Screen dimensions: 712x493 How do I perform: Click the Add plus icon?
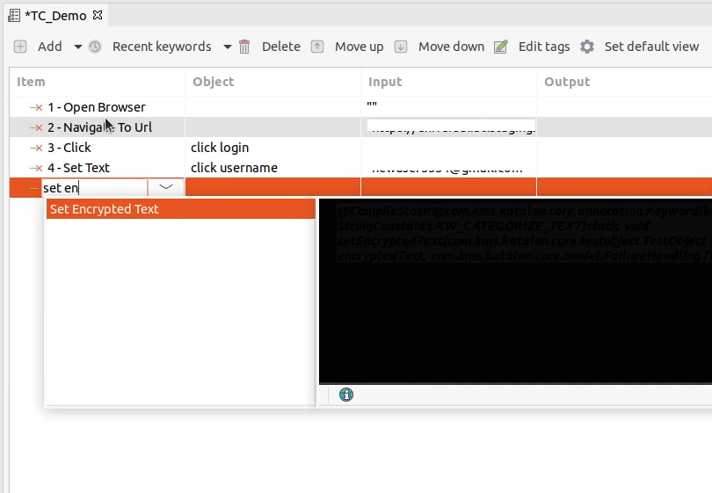(20, 47)
